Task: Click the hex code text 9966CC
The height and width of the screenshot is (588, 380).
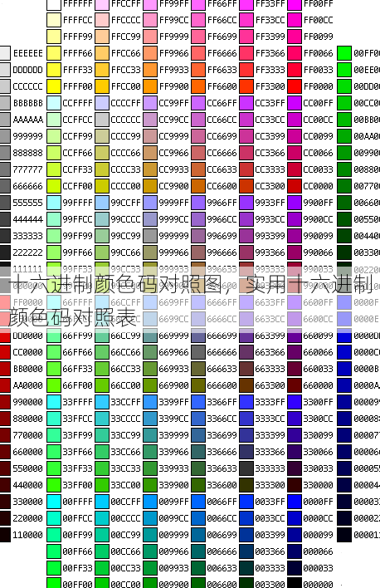Action: [222, 219]
